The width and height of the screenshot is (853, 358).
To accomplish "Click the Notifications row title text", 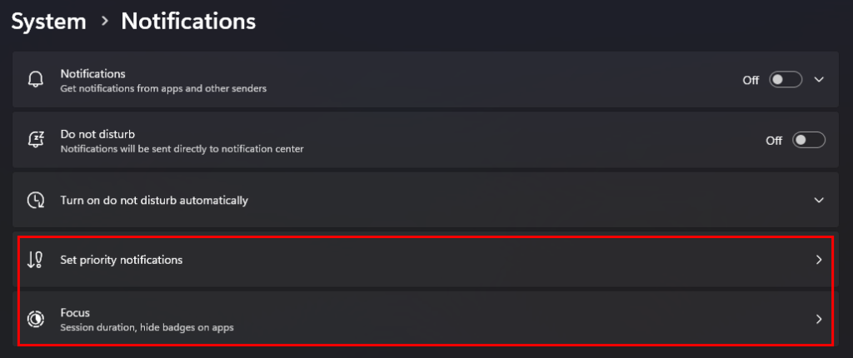I will click(92, 73).
